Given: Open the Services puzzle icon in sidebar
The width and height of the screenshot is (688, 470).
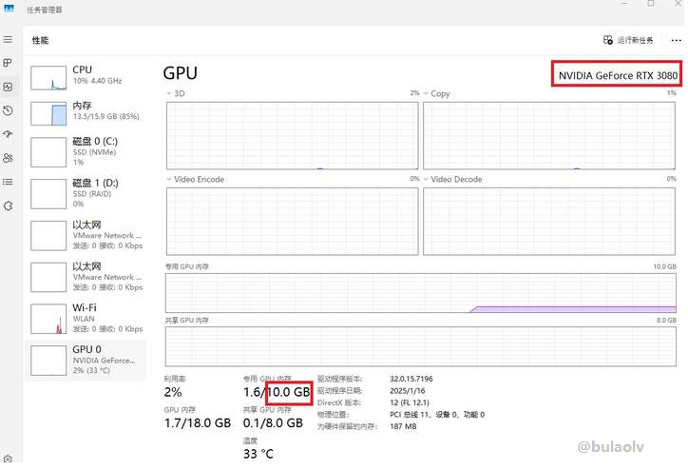Looking at the screenshot, I should click(8, 206).
